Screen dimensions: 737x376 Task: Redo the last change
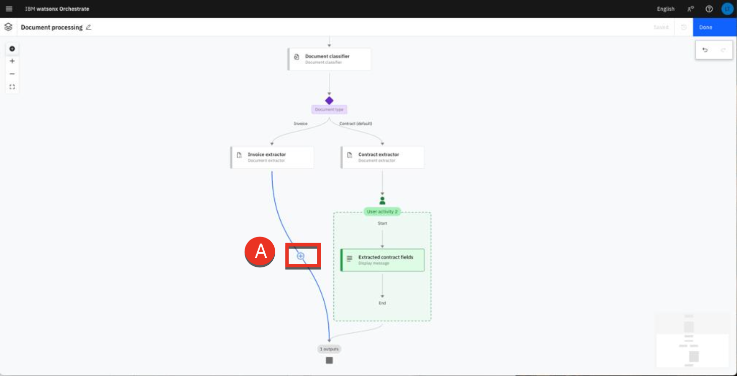(x=723, y=50)
